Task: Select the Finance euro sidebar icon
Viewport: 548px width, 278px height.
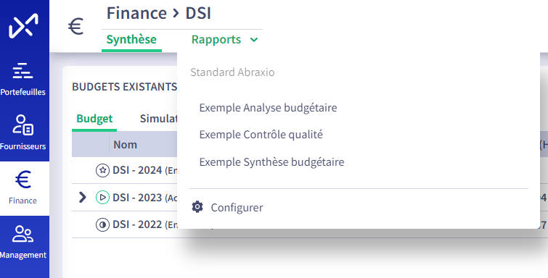Action: 23,180
